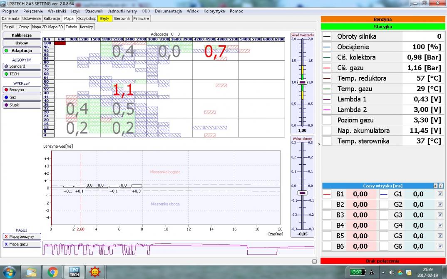Click the Kalibracja button in left panel

click(x=22, y=35)
